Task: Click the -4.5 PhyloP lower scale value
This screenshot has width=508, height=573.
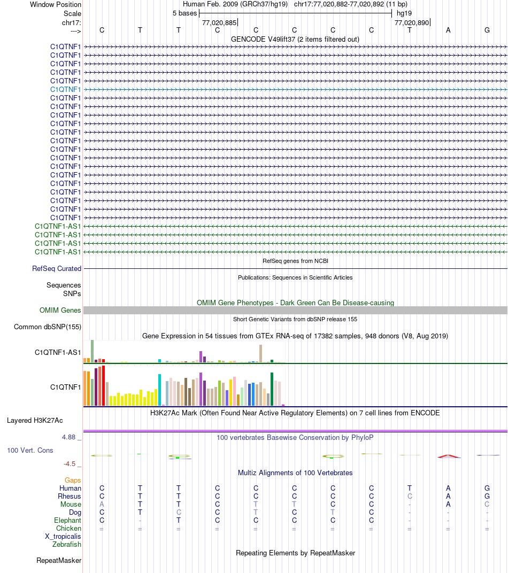Action: click(x=70, y=464)
